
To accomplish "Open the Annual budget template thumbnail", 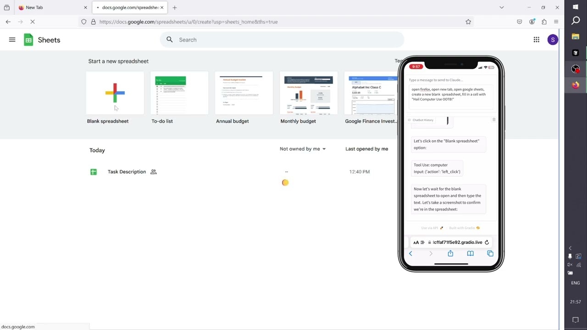I will (x=244, y=93).
